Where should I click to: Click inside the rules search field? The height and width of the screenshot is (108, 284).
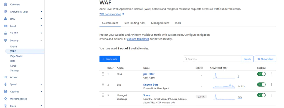coord(212,59)
